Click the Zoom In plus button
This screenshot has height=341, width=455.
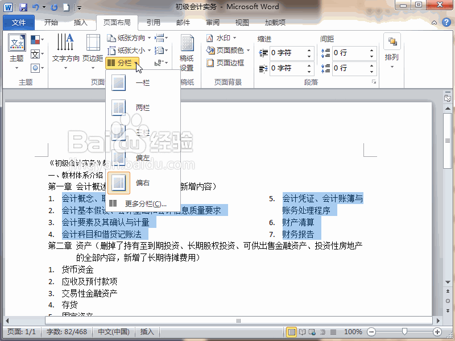click(437, 332)
